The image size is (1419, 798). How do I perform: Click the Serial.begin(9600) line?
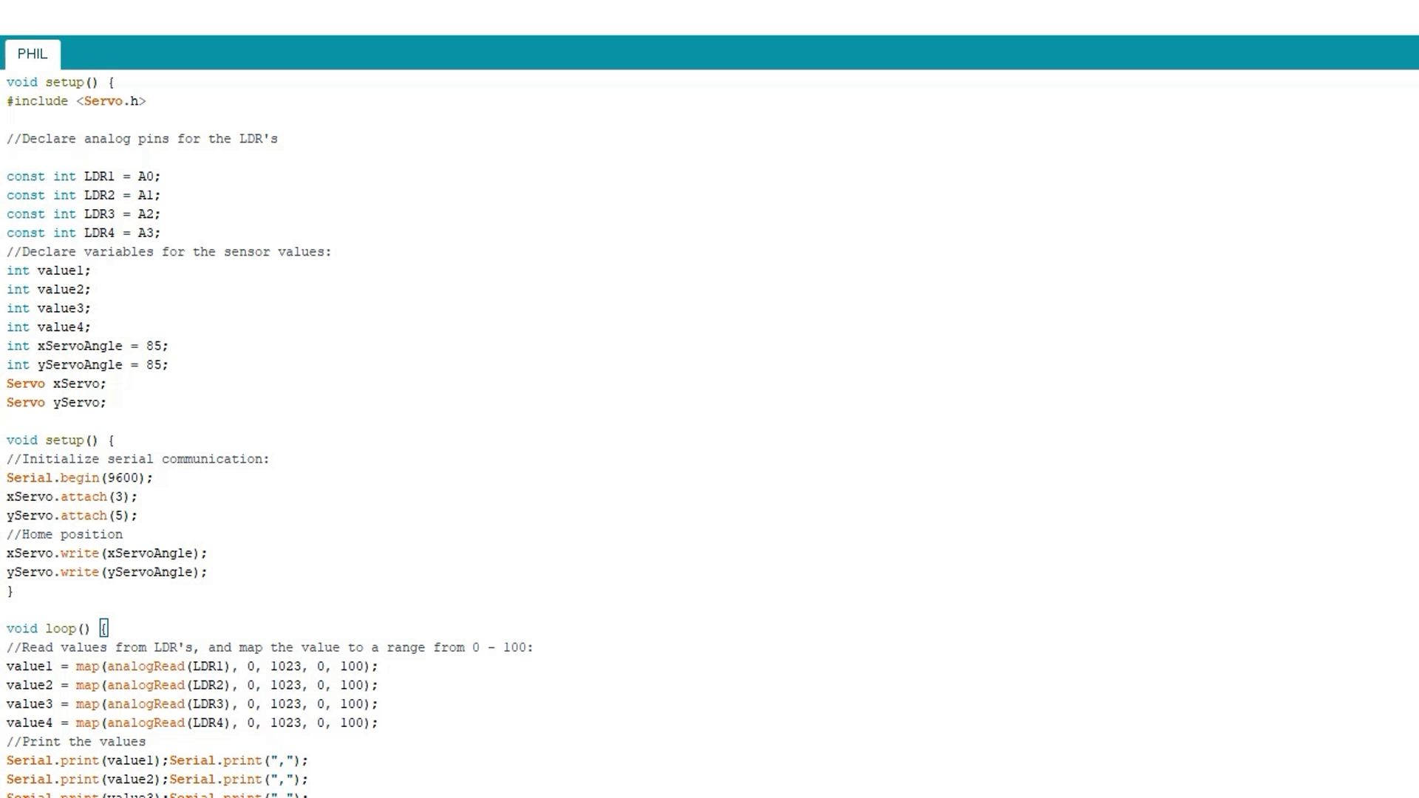point(79,478)
